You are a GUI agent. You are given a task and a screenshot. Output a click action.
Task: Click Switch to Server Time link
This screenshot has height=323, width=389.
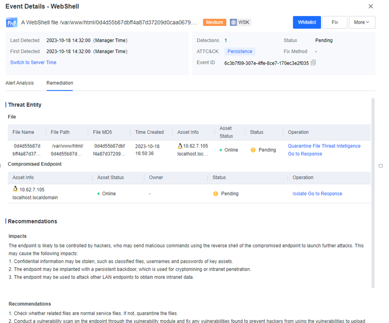(33, 63)
